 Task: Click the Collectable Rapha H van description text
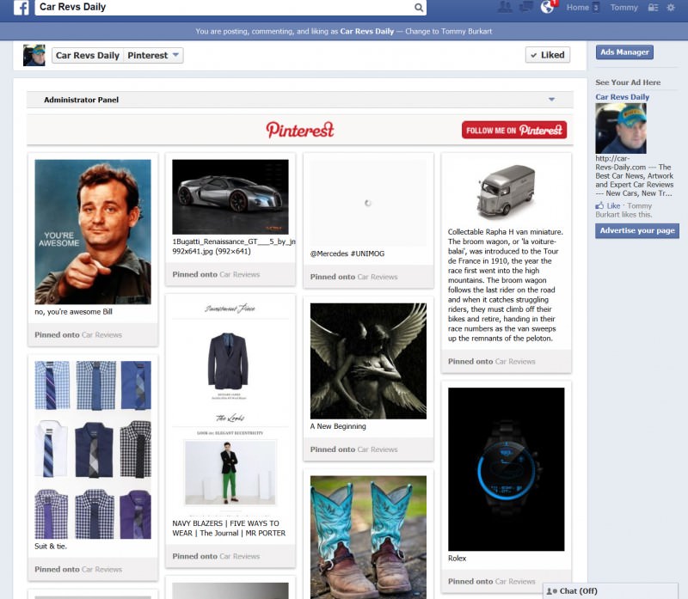506,285
